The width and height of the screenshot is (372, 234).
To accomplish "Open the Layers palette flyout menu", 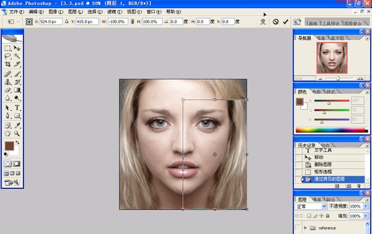I will click(367, 199).
